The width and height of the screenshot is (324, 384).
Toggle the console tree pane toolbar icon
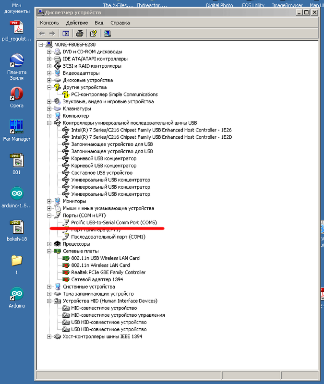pos(66,34)
